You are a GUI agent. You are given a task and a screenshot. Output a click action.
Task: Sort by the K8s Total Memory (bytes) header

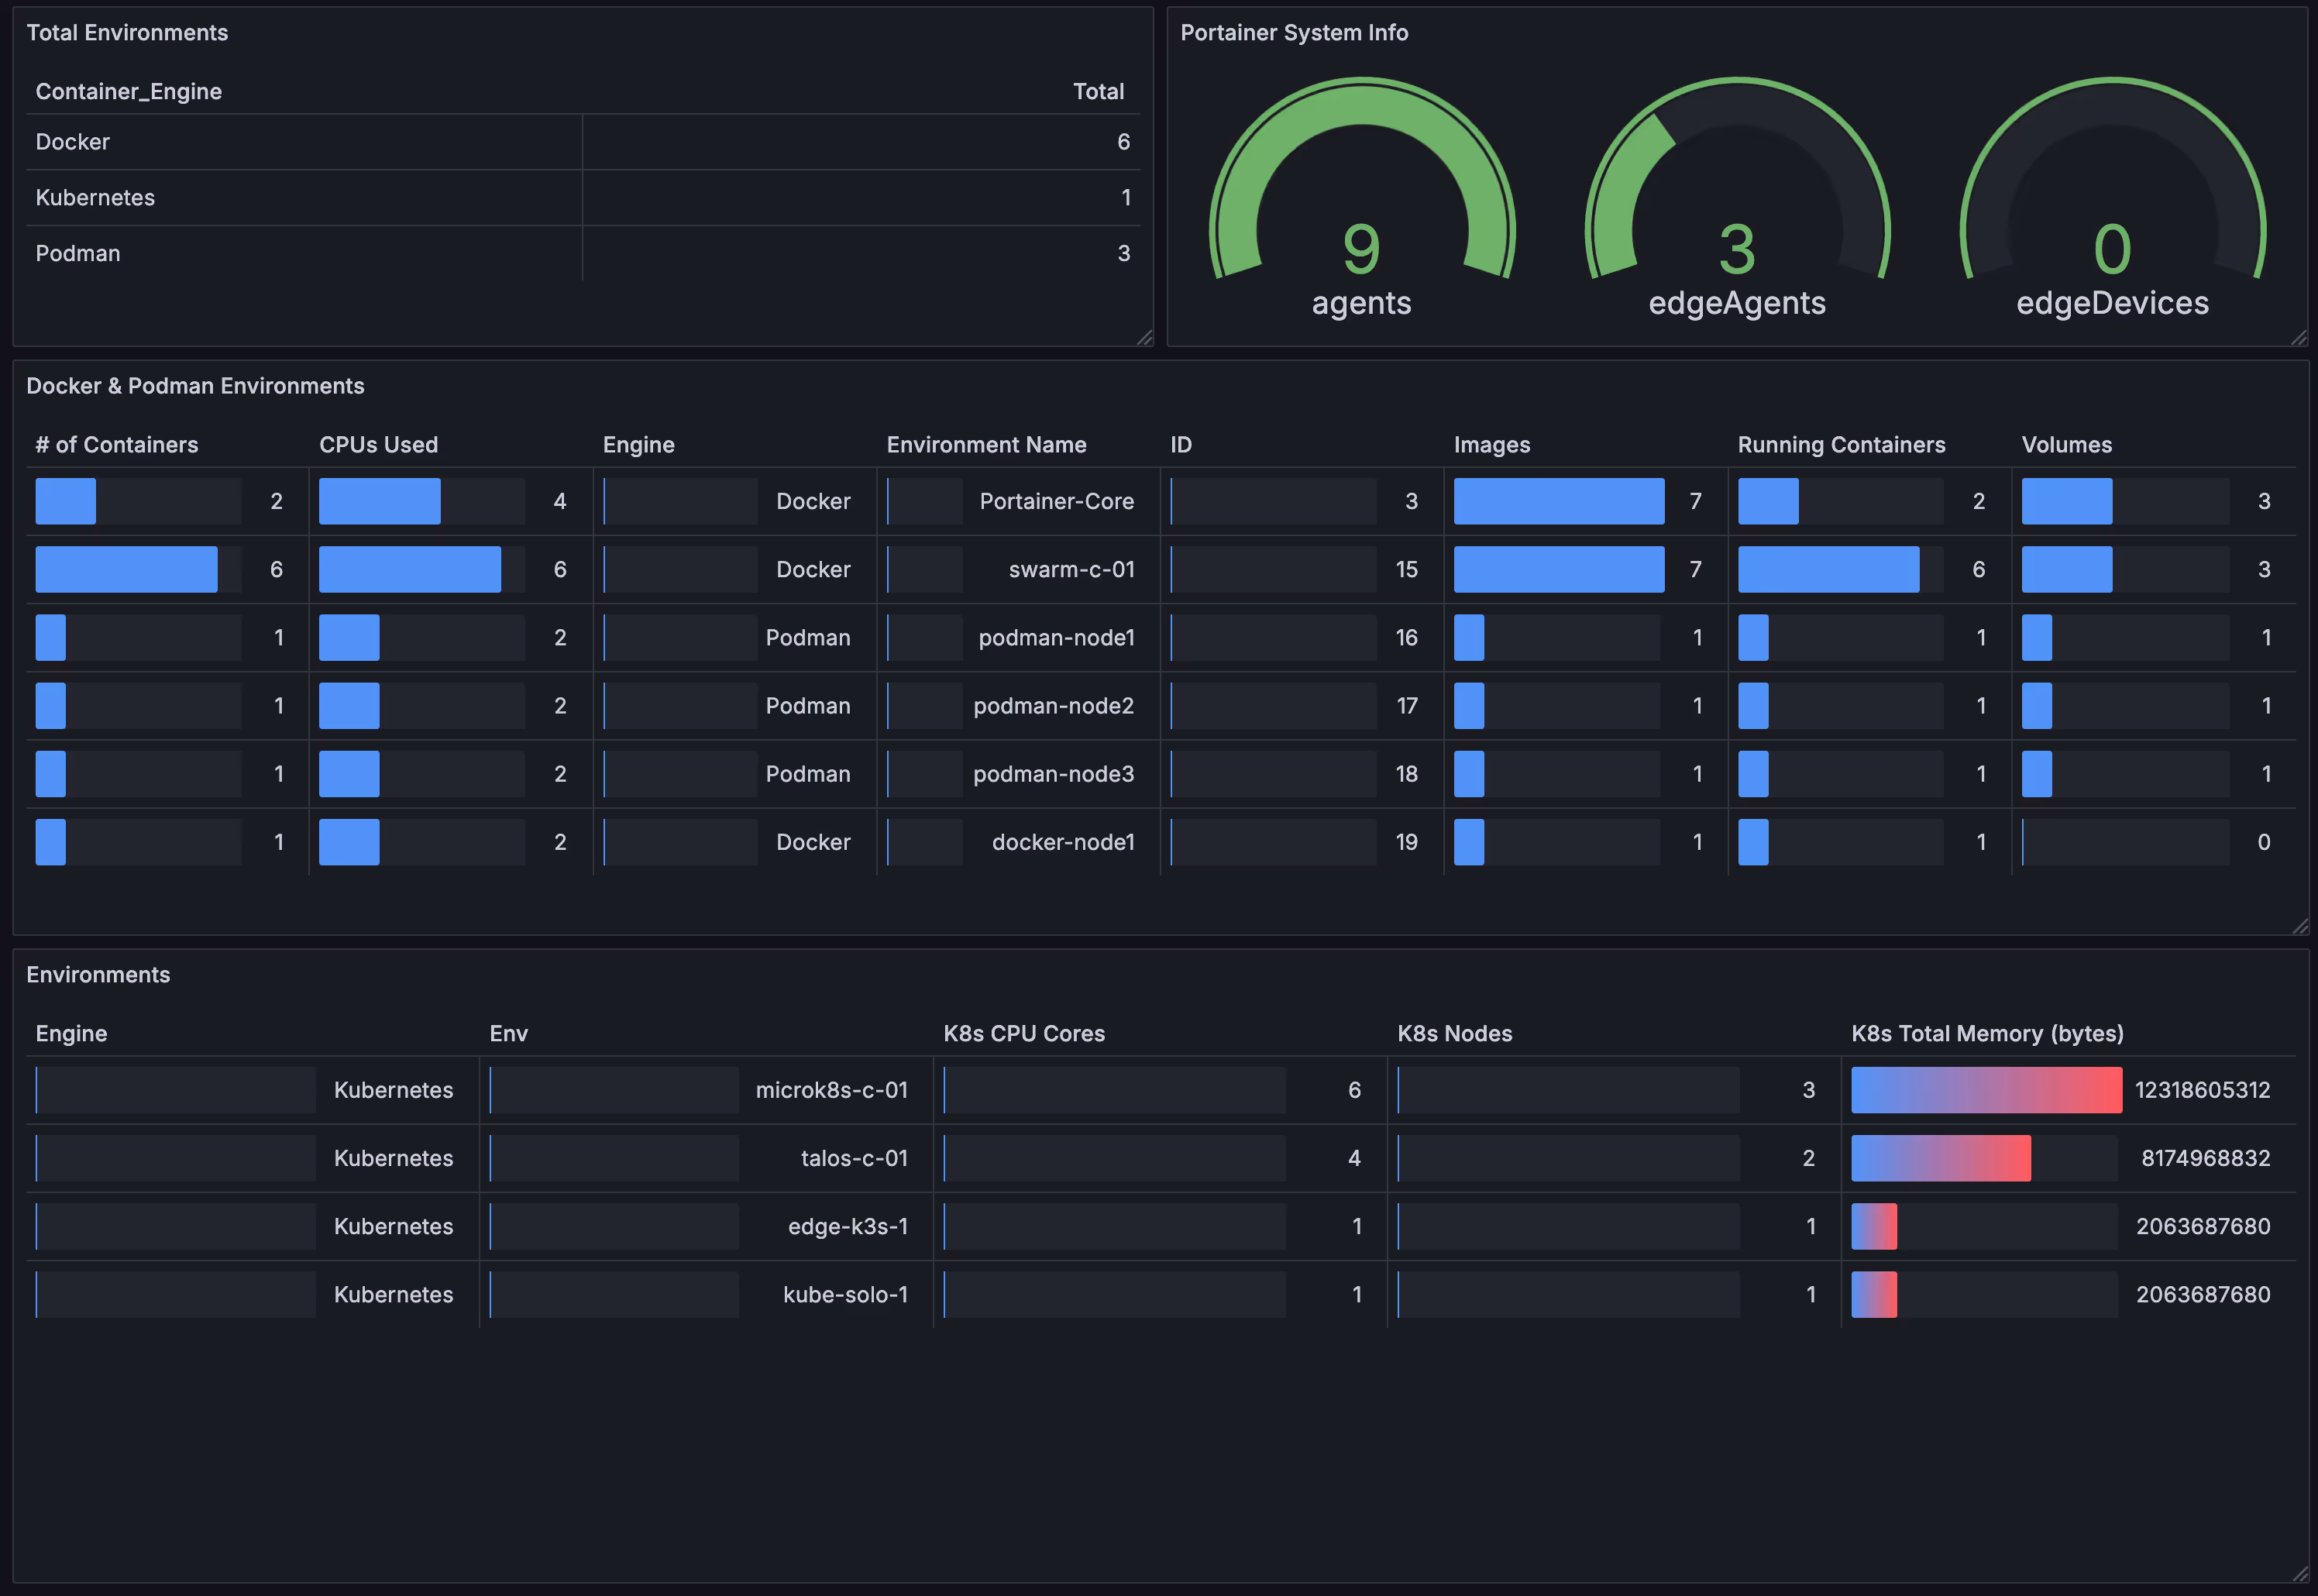[1987, 1034]
